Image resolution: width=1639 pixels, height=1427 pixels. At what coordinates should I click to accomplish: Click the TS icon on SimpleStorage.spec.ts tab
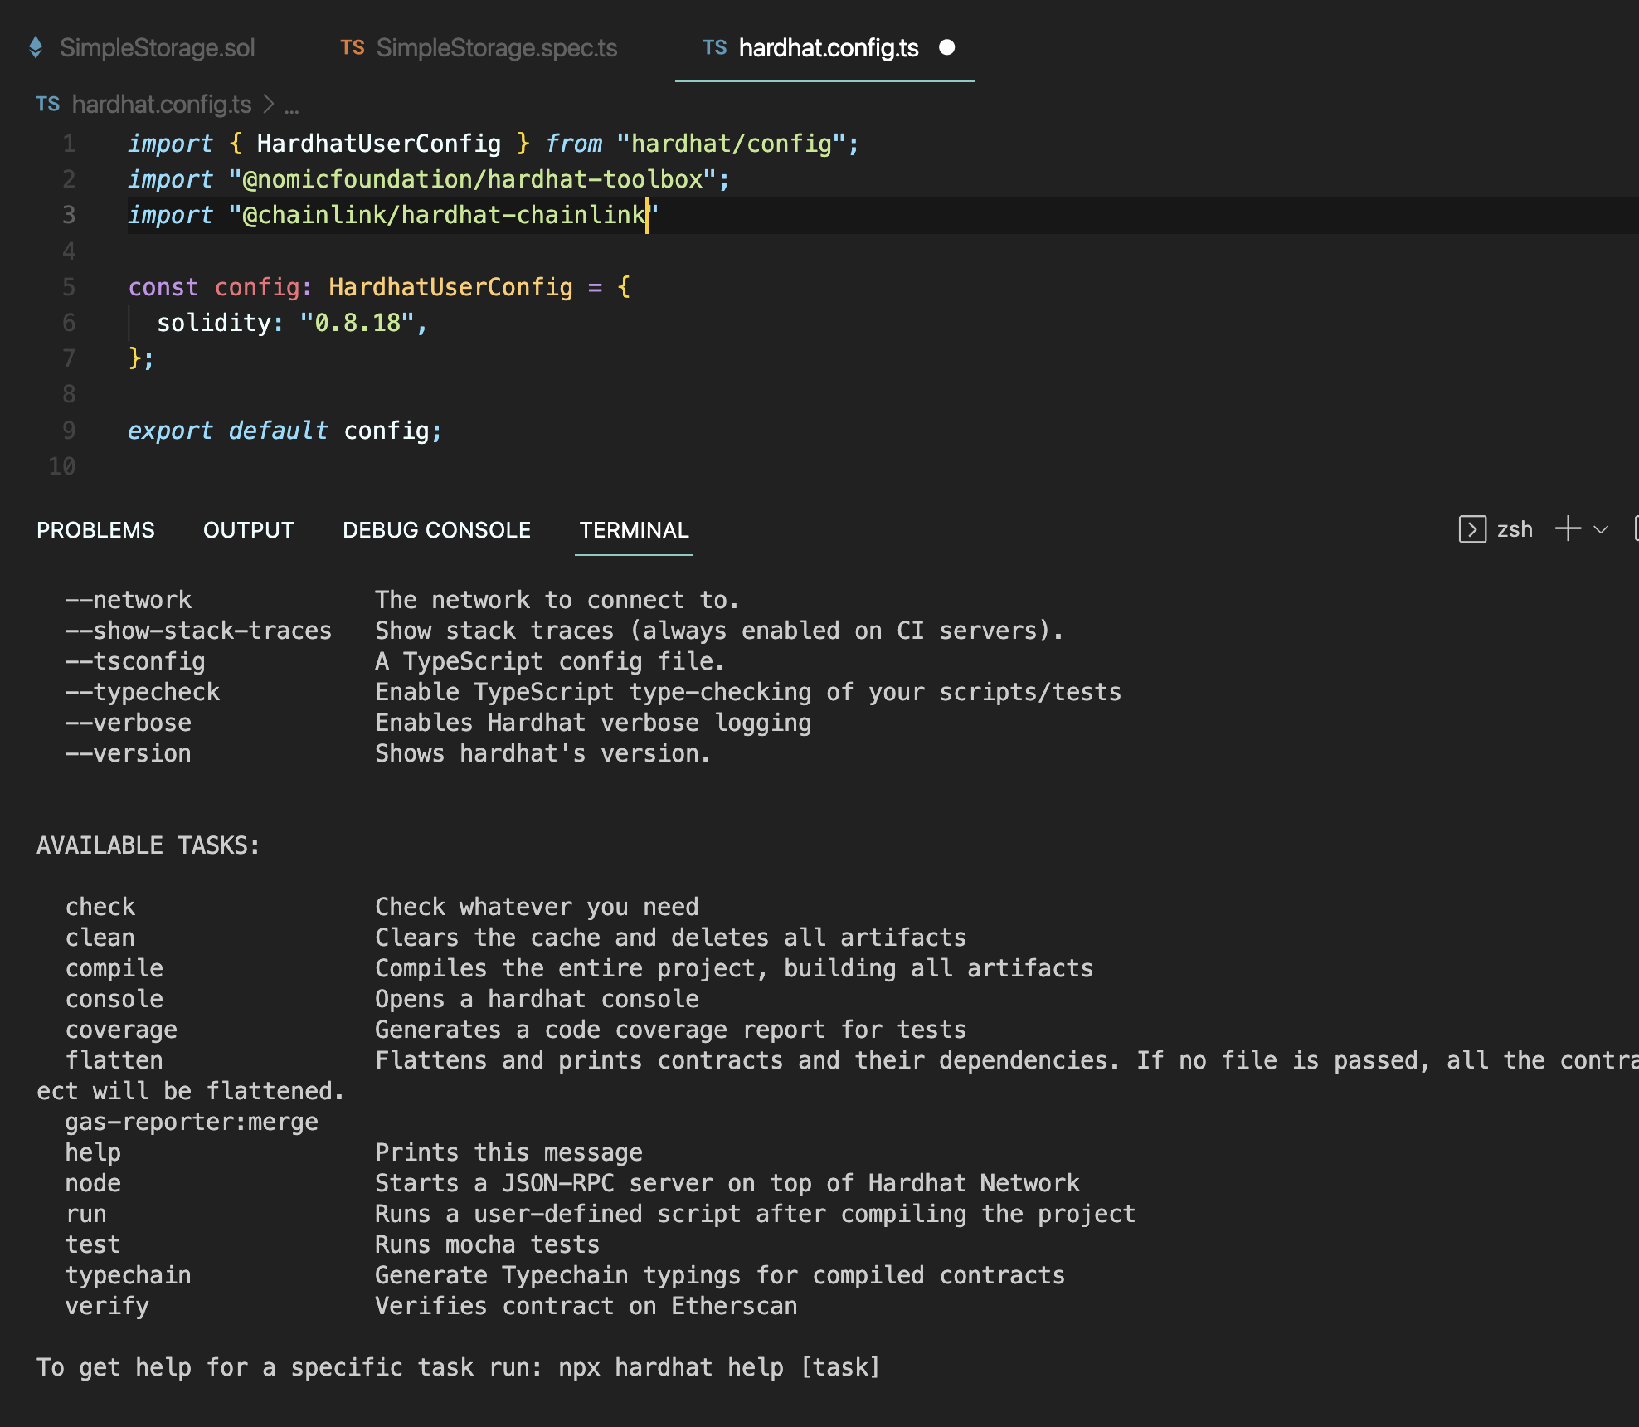pos(353,48)
